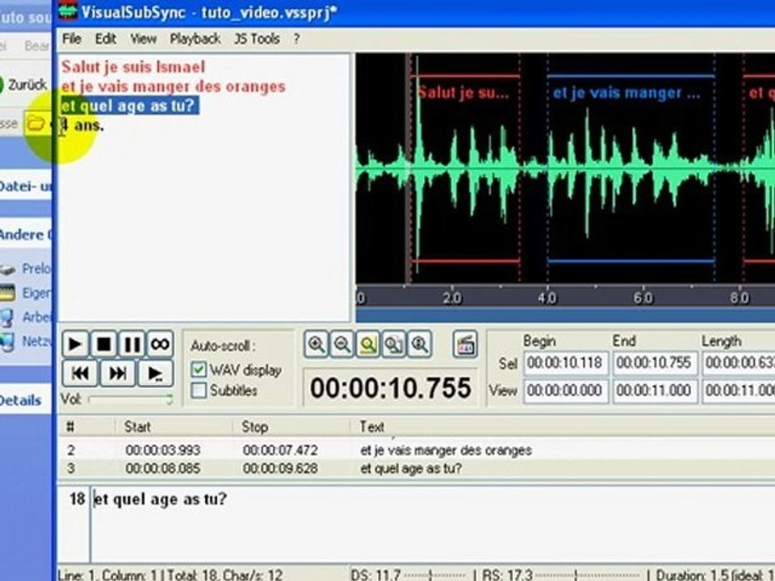Open the ? help menu
The height and width of the screenshot is (581, 775).
pyautogui.click(x=296, y=39)
